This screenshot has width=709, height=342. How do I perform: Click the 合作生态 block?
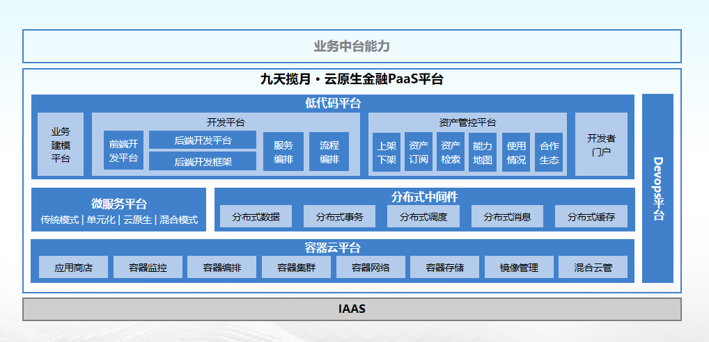[x=549, y=152]
